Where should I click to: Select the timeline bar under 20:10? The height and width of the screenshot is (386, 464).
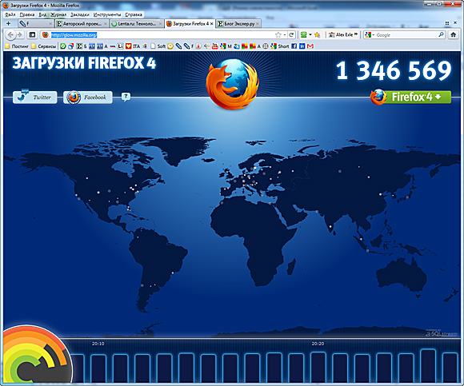[98, 368]
